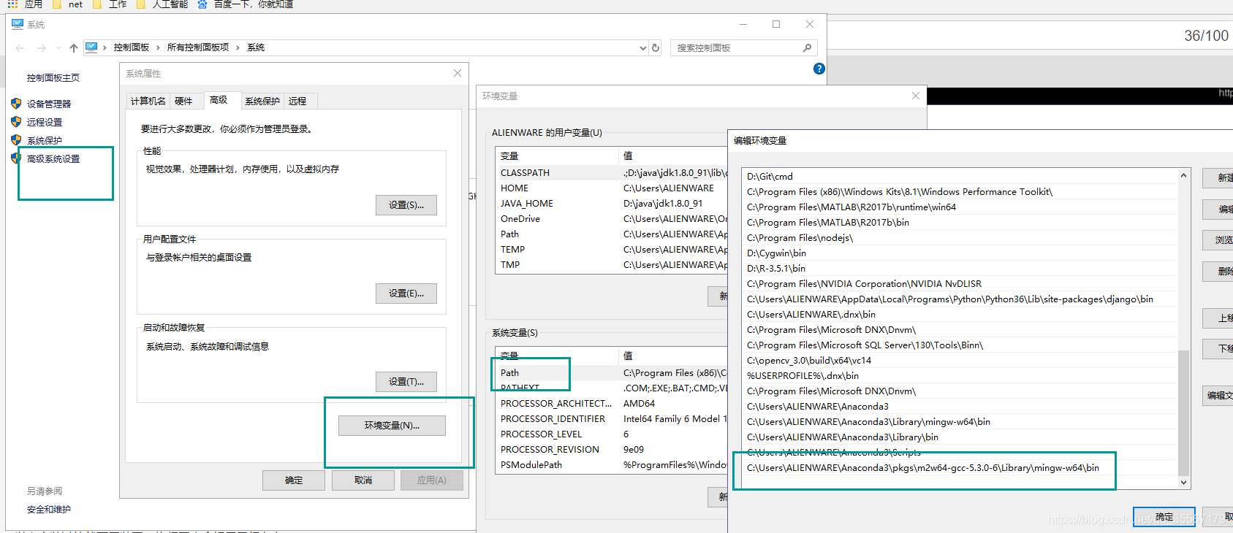
Task: Open 百度一下 bookmark
Action: 246,4
